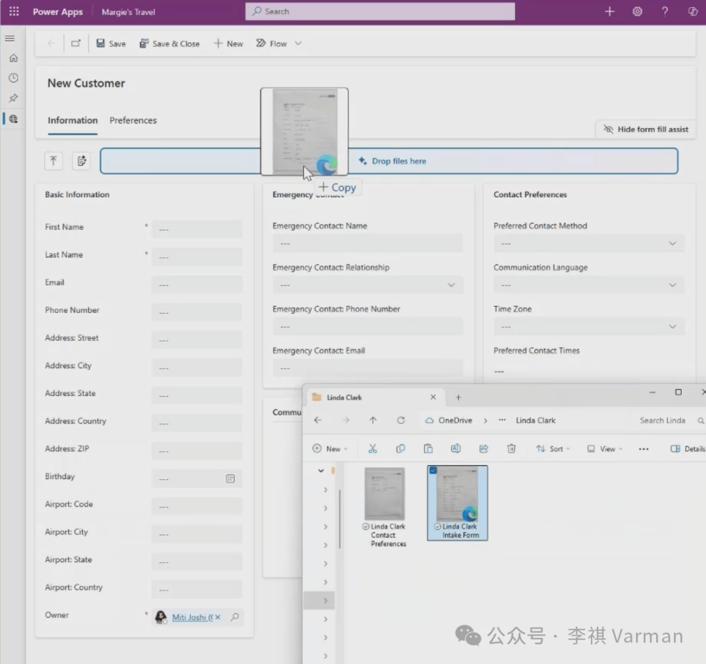Click the Paste icon in File Explorer

coord(428,448)
